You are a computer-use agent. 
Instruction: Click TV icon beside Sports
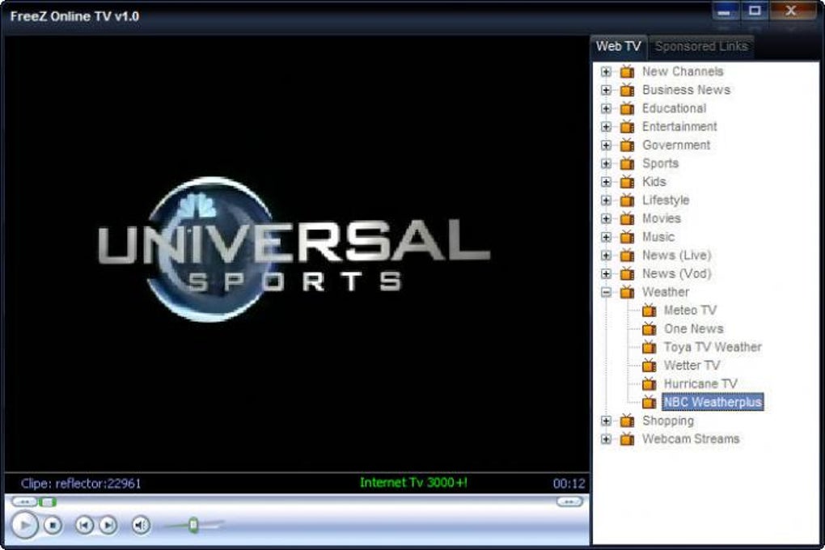point(627,163)
